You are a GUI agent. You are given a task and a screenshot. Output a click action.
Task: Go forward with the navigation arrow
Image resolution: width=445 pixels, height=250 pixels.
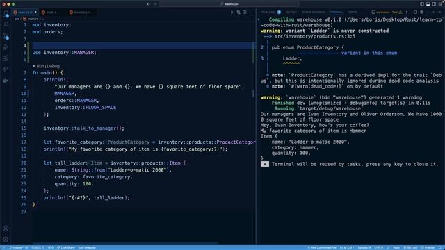click(x=155, y=4)
